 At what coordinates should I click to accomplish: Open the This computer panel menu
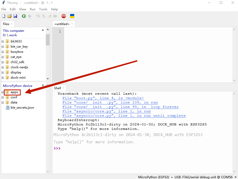pyautogui.click(x=43, y=30)
